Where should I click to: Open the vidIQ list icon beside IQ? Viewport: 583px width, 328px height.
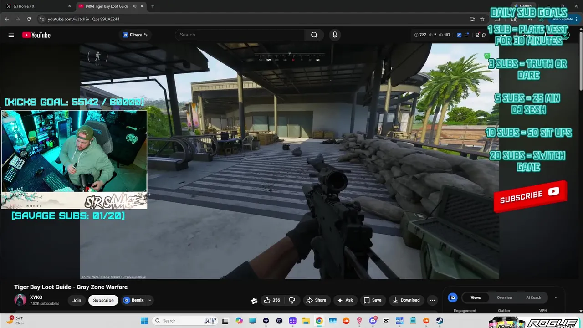[466, 35]
